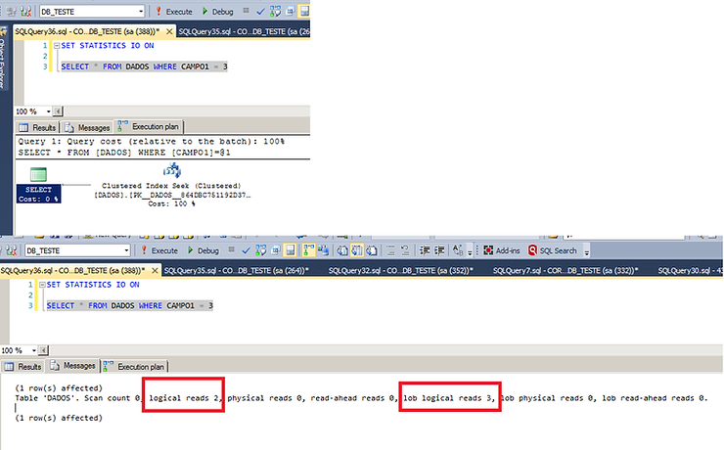Viewport: 724px width, 450px height.
Task: Click first "(1 row(s) affected)" message
Action: coord(59,388)
